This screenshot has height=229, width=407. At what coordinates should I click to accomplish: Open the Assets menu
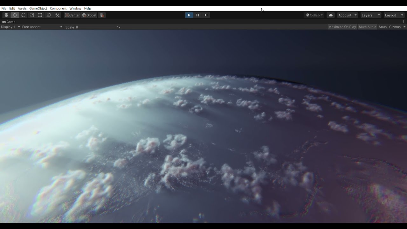coord(22,8)
